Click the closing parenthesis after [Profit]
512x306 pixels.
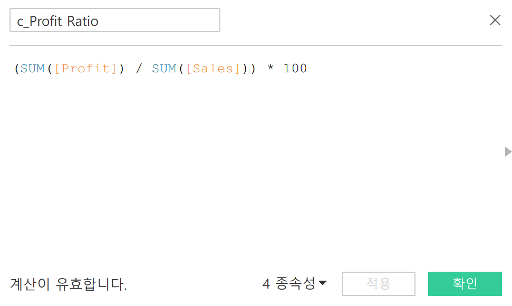click(x=121, y=69)
